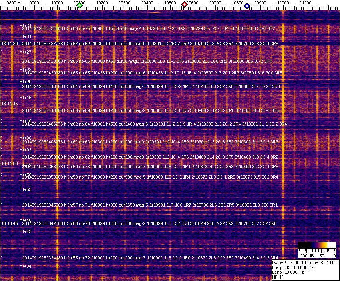Click the t+42 event marker
The image size is (340, 281).
pos(26,231)
